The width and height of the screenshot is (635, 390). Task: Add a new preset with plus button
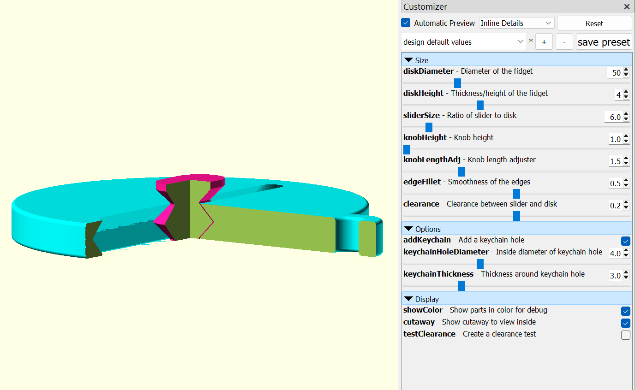(x=544, y=42)
